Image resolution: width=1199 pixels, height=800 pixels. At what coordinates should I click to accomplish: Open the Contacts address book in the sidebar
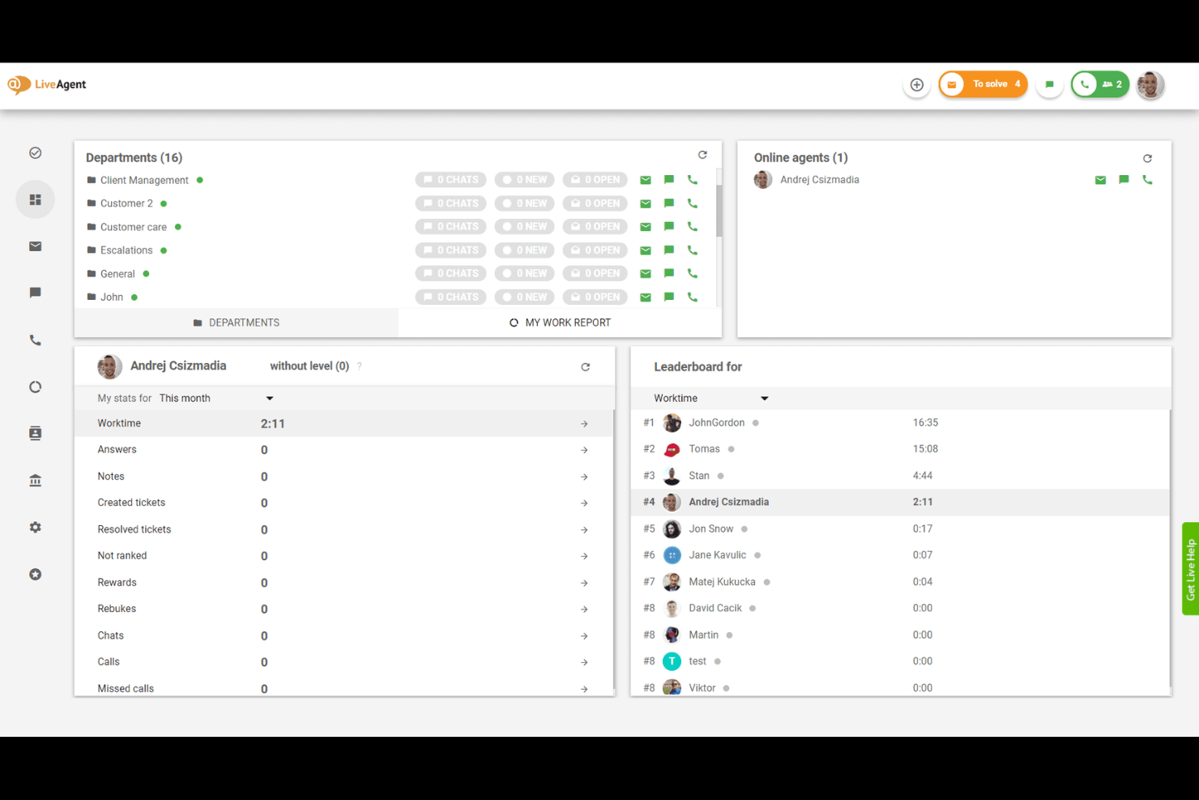click(x=35, y=432)
